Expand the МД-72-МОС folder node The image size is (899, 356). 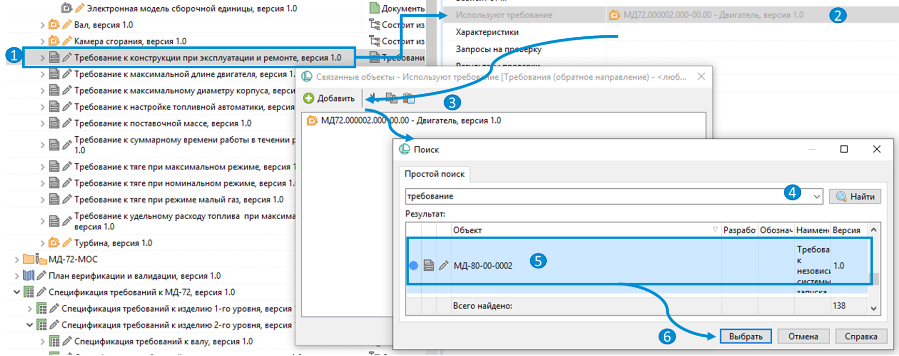click(17, 259)
